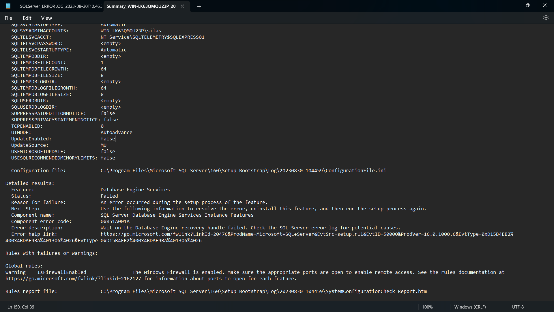Viewport: 554px width, 312px height.
Task: Click the 'Global rules:' line
Action: click(x=24, y=266)
